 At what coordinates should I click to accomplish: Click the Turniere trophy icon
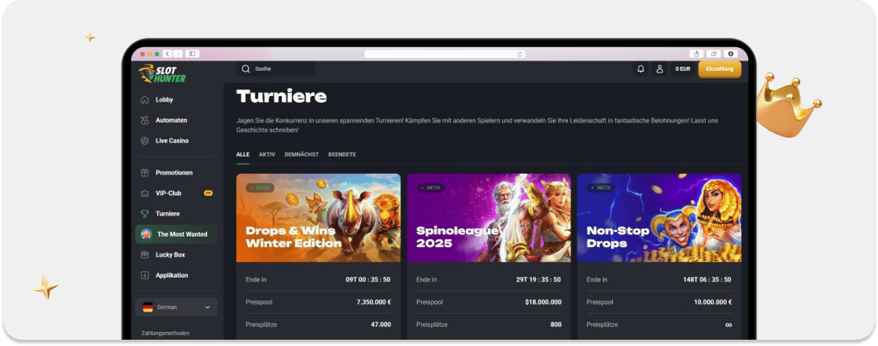145,213
